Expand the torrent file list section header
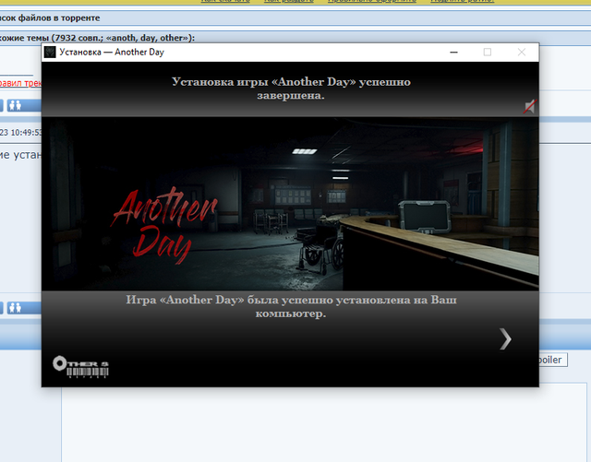 click(x=295, y=18)
